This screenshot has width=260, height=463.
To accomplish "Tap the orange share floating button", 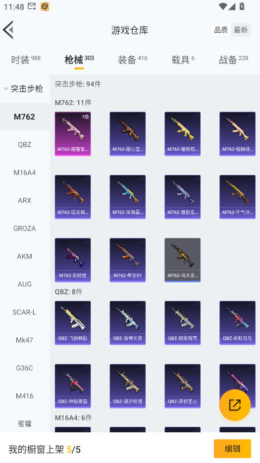I will pos(235,405).
